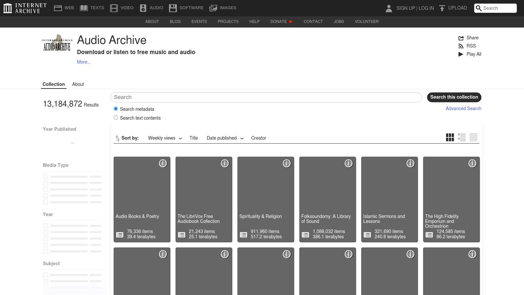524x295 pixels.
Task: Click the Share icon
Action: 461,38
